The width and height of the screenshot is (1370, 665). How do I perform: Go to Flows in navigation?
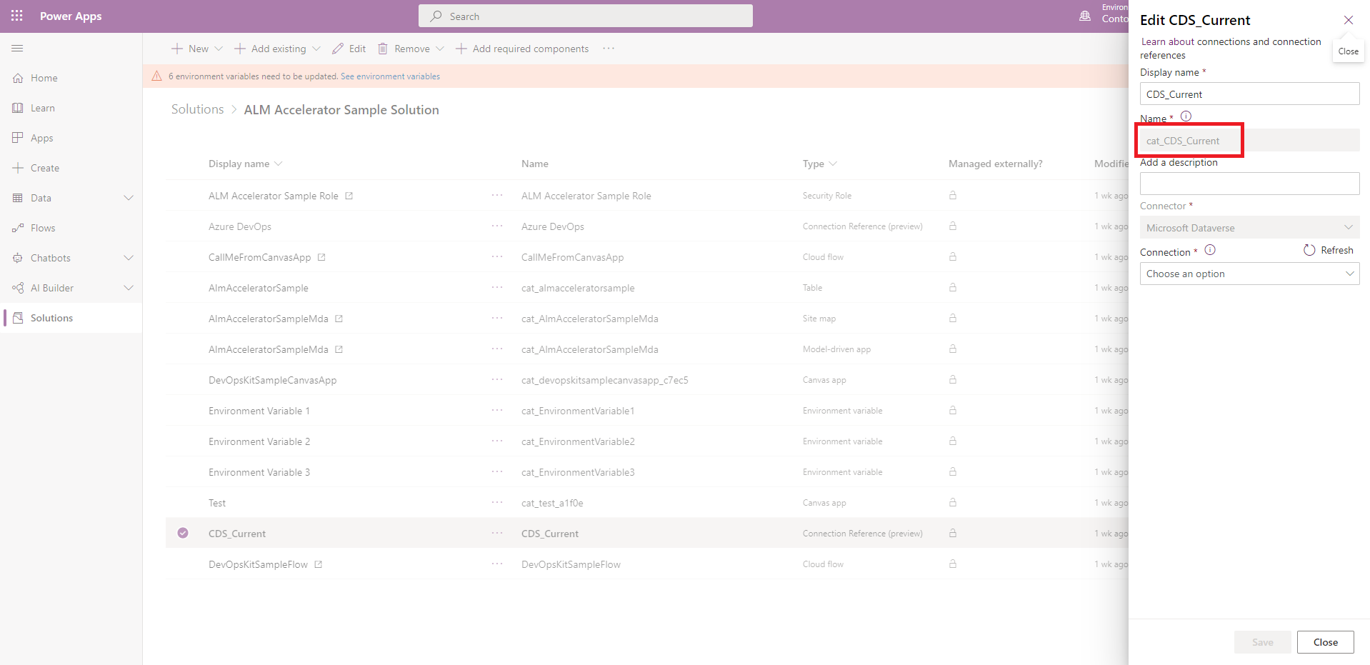click(x=43, y=228)
